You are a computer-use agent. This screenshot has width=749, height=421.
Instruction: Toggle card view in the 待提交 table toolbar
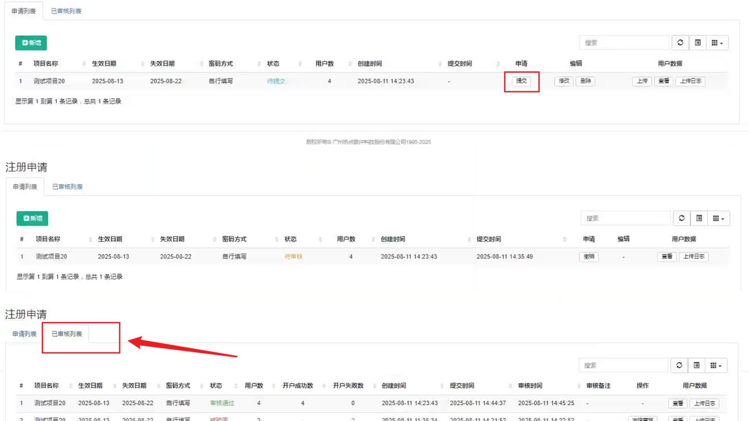[698, 43]
